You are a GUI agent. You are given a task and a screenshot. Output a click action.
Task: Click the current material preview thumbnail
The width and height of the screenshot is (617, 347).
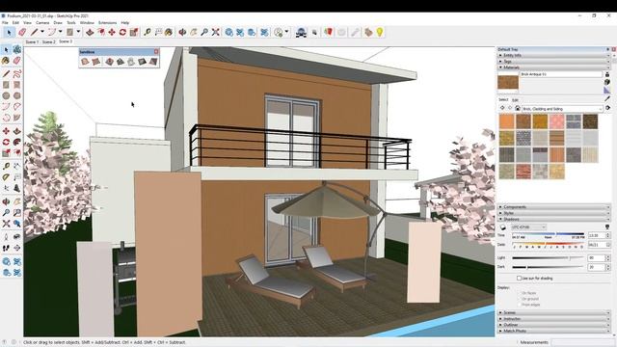click(508, 82)
